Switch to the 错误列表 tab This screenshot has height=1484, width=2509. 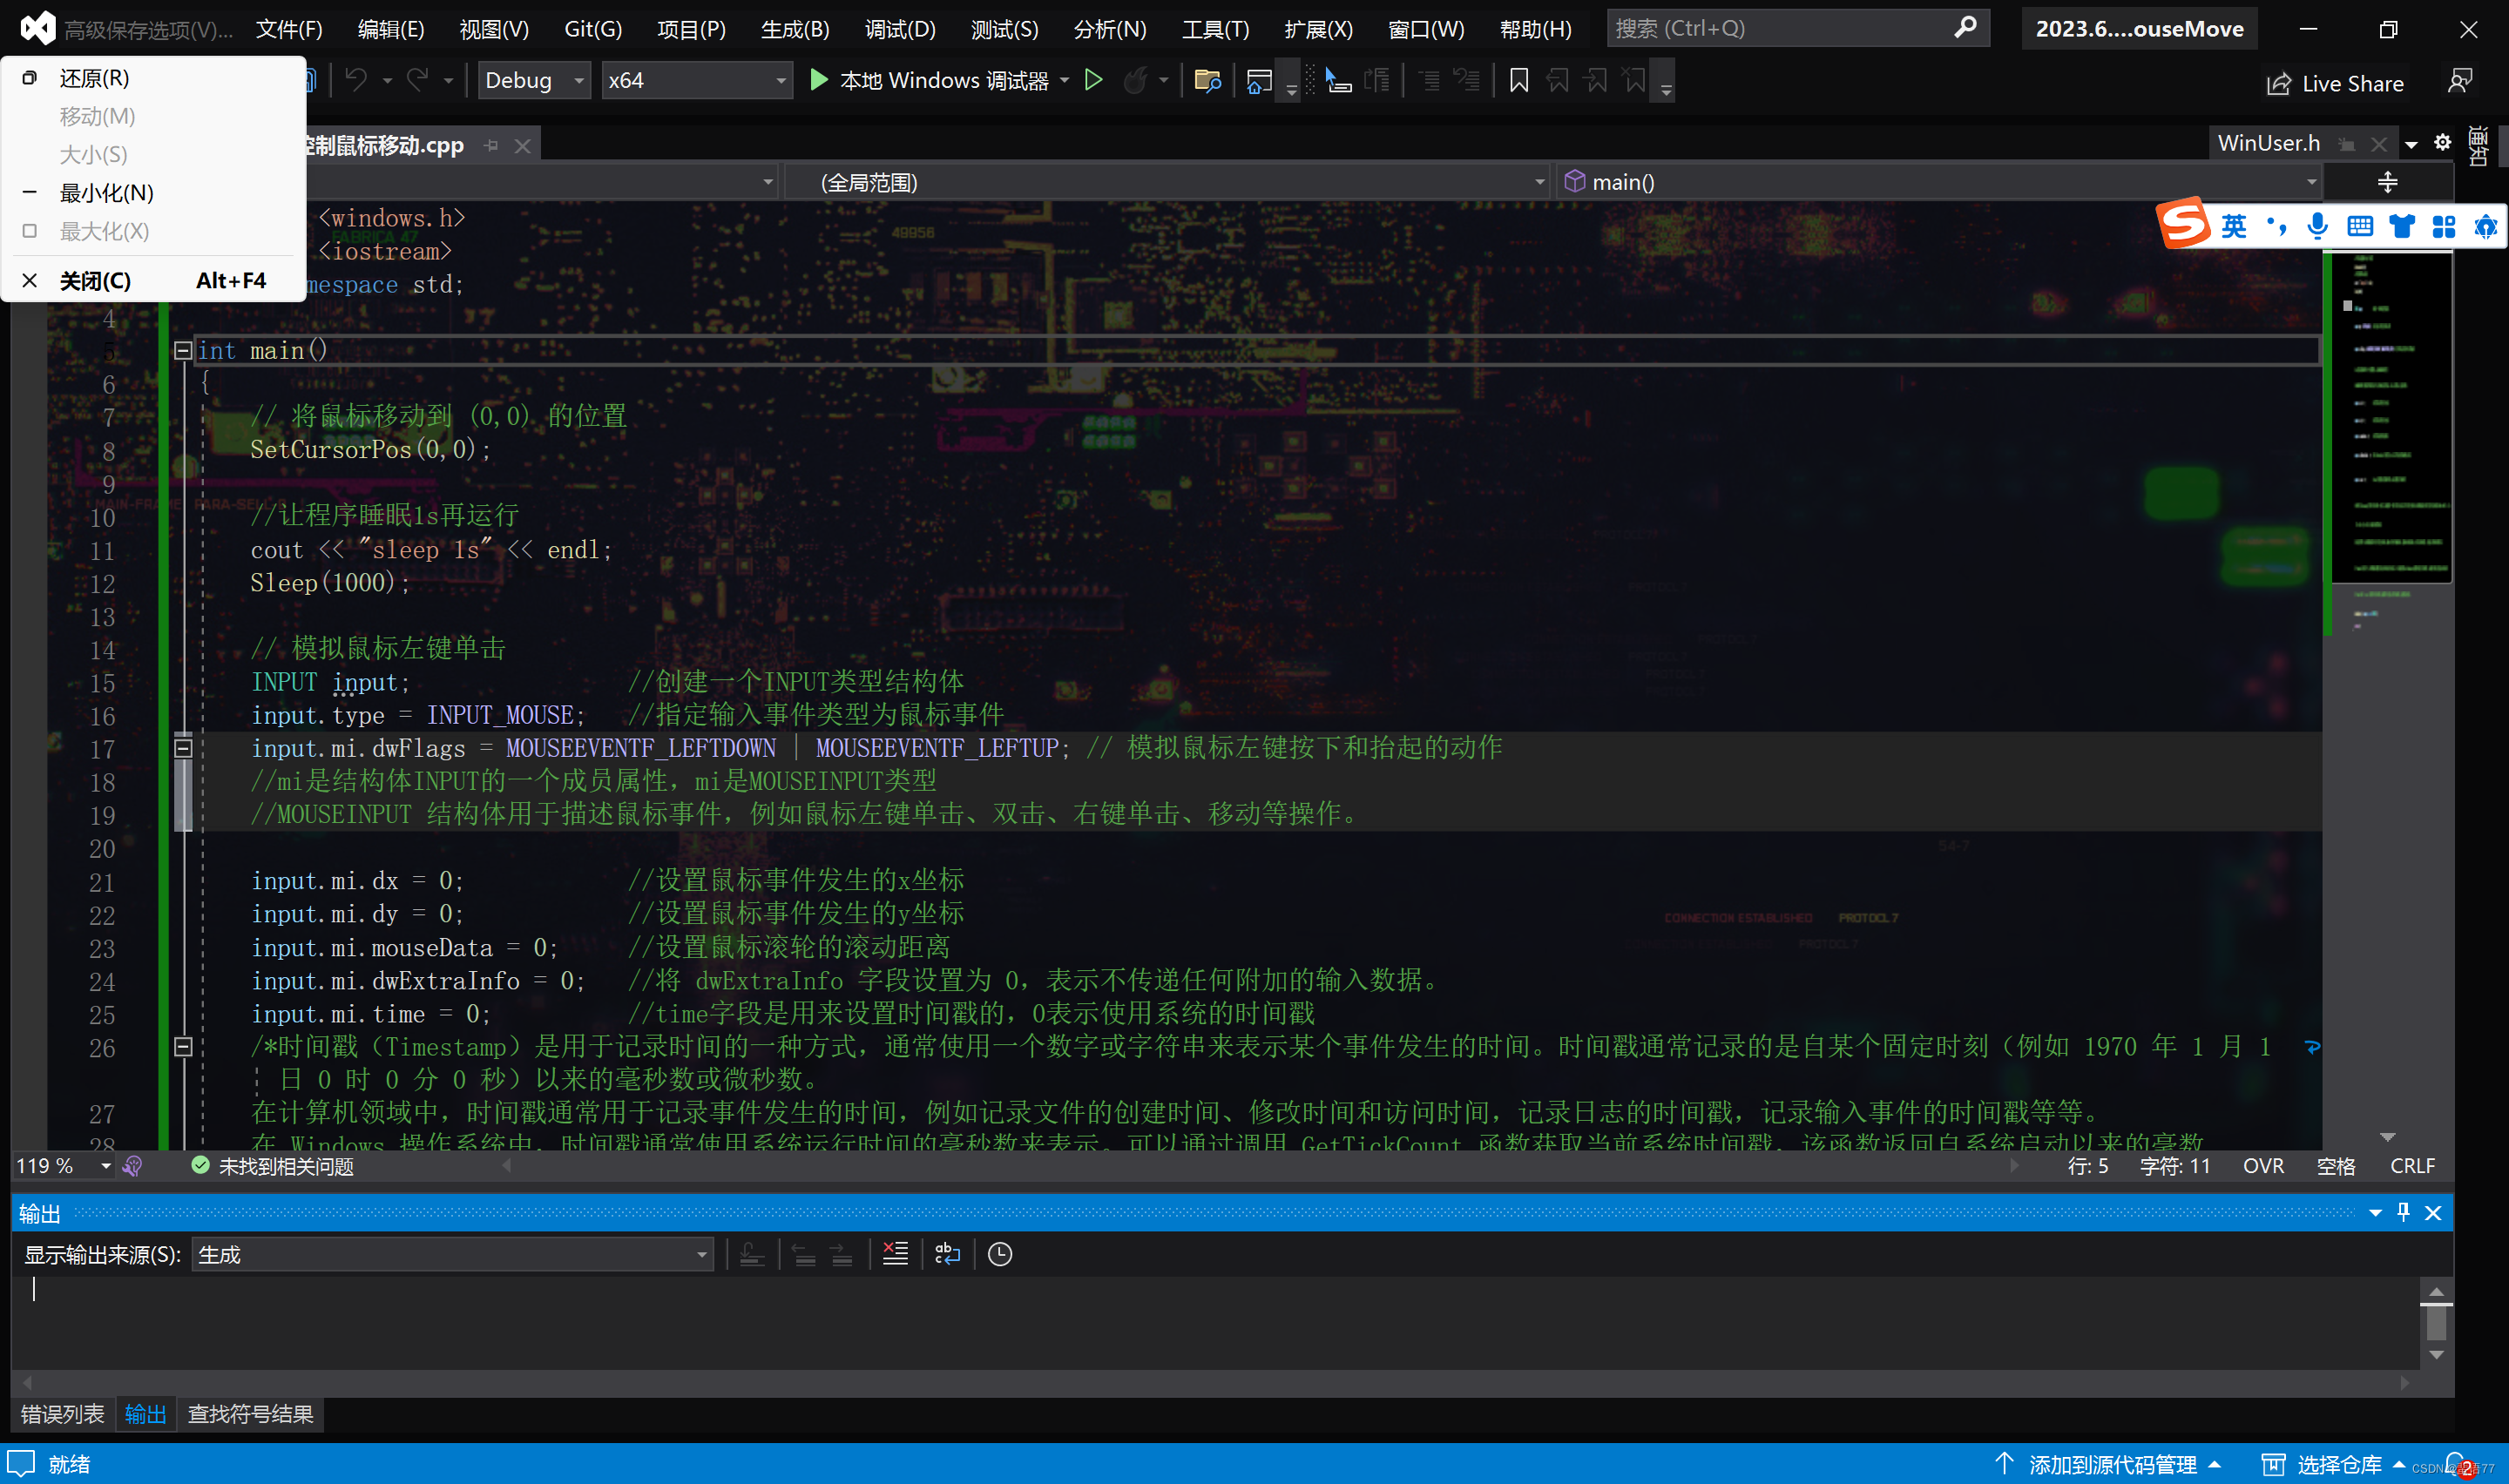pos(63,1414)
